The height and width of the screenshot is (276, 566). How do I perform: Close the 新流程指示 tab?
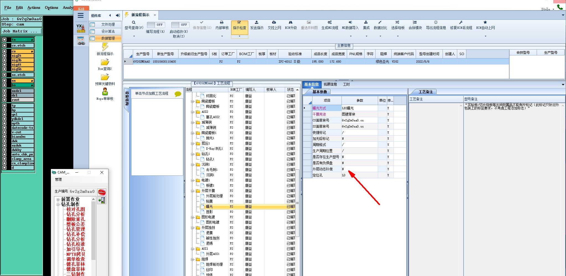coord(155,15)
